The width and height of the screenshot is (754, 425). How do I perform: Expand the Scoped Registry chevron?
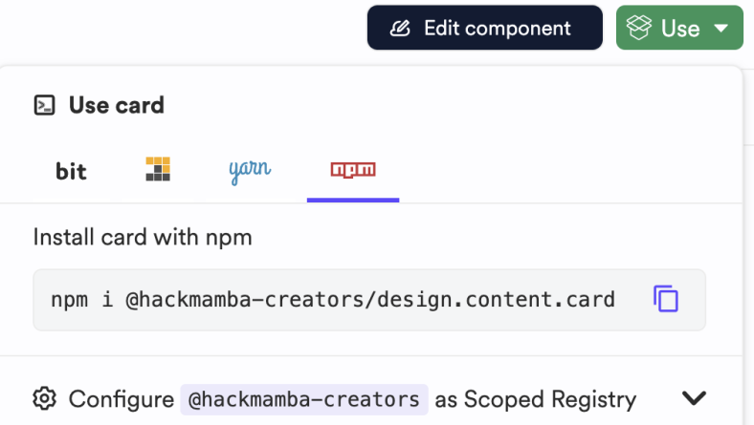click(694, 398)
